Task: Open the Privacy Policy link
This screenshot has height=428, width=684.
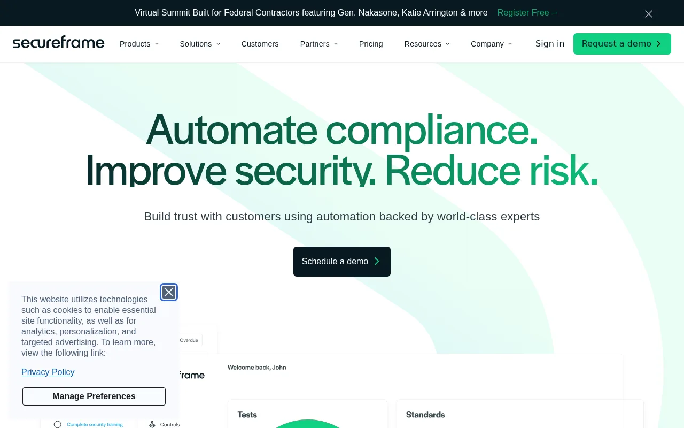Action: point(48,372)
